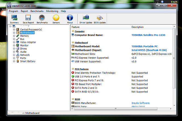Expand the Network tree node
The width and height of the screenshot is (182, 121).
[x=14, y=55]
